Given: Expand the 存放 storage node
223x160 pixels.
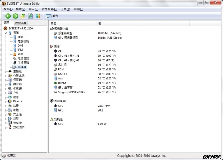Looking at the screenshot, I should [6, 93].
